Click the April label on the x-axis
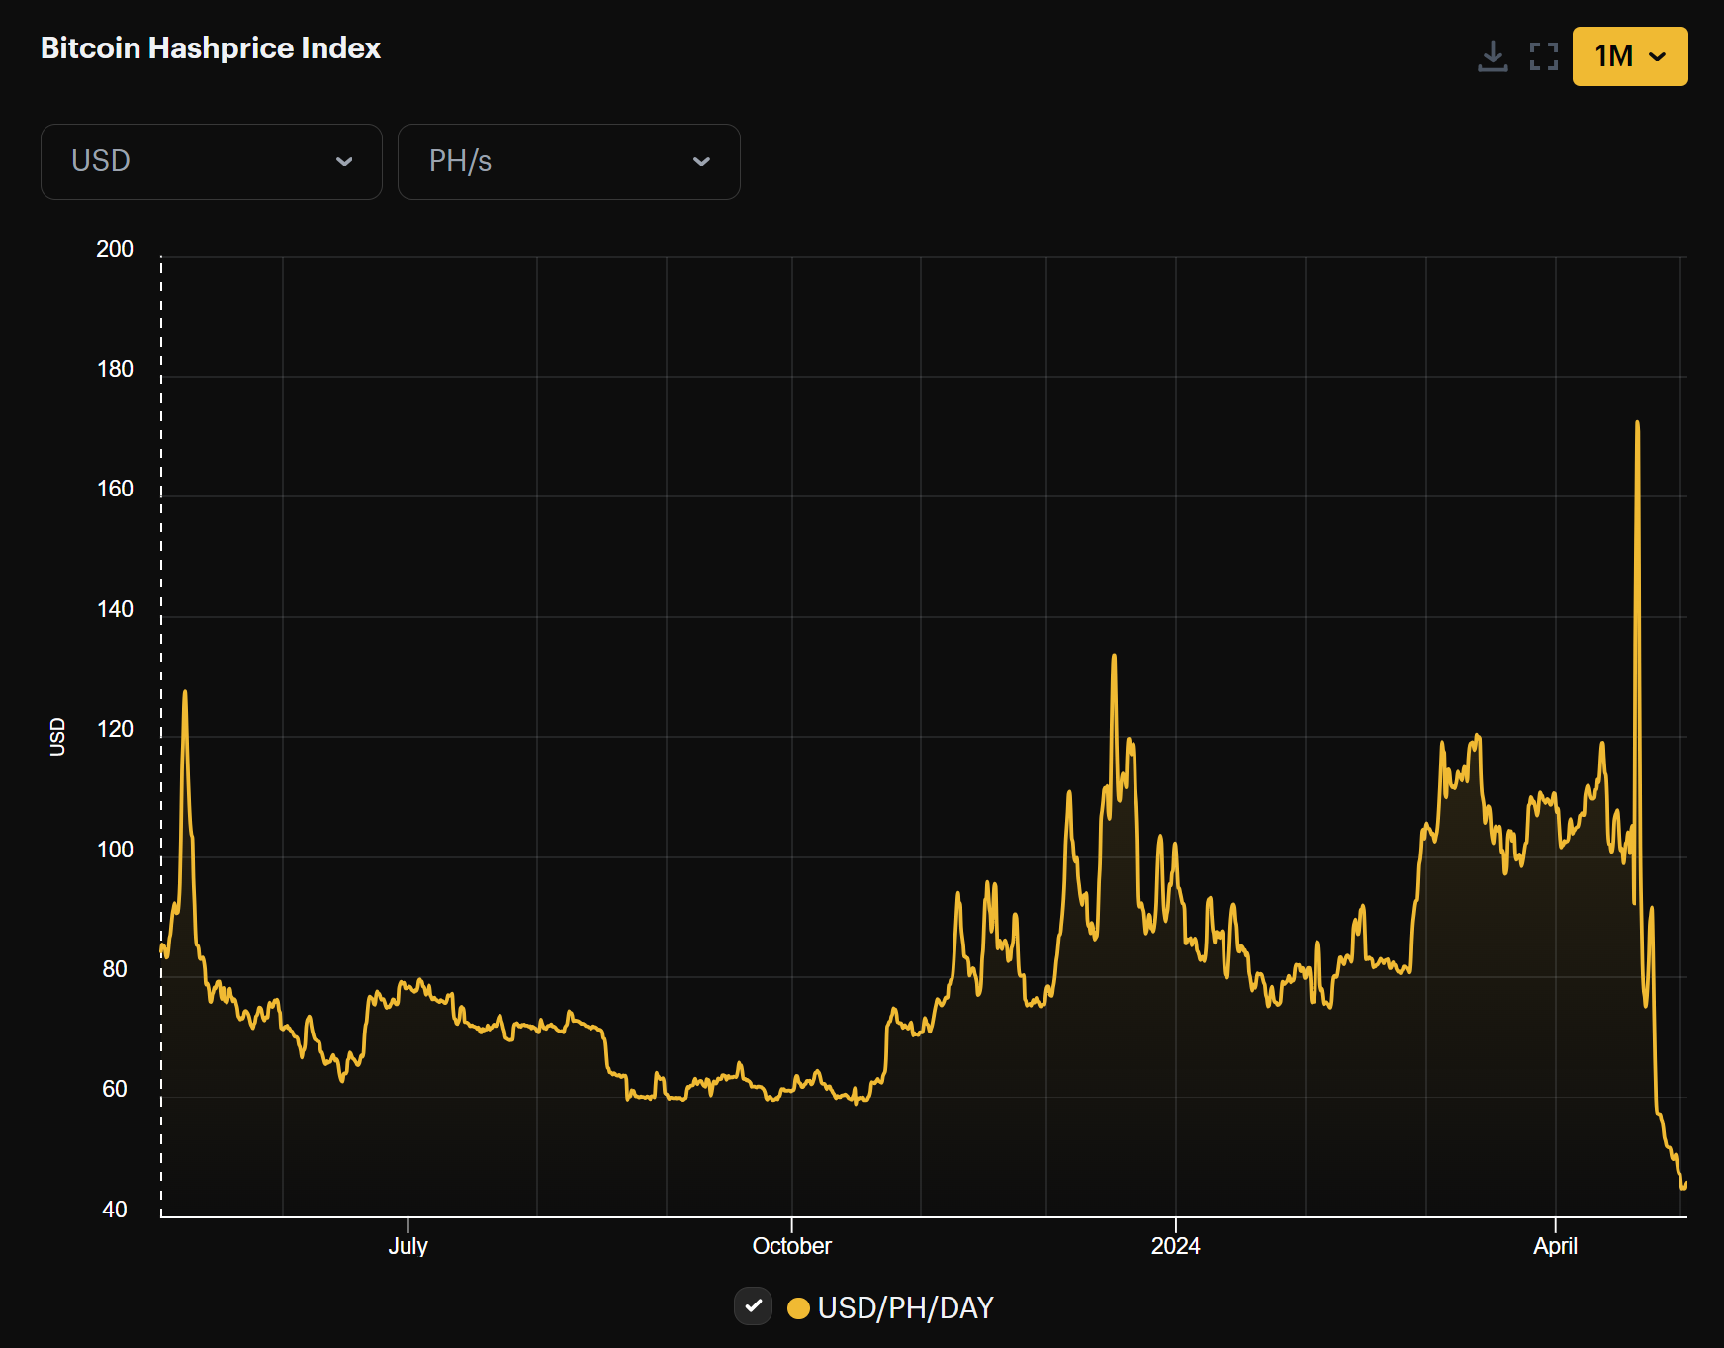Screen dimensions: 1724x1348 1555,1246
